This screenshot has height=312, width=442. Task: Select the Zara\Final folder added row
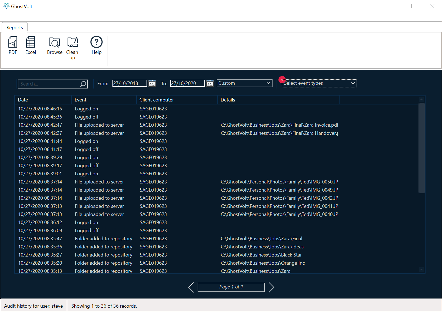(216, 238)
